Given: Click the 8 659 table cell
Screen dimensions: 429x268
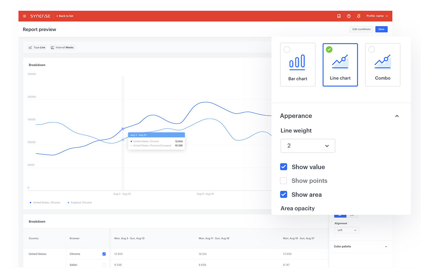Looking at the screenshot, I should click(x=202, y=265).
